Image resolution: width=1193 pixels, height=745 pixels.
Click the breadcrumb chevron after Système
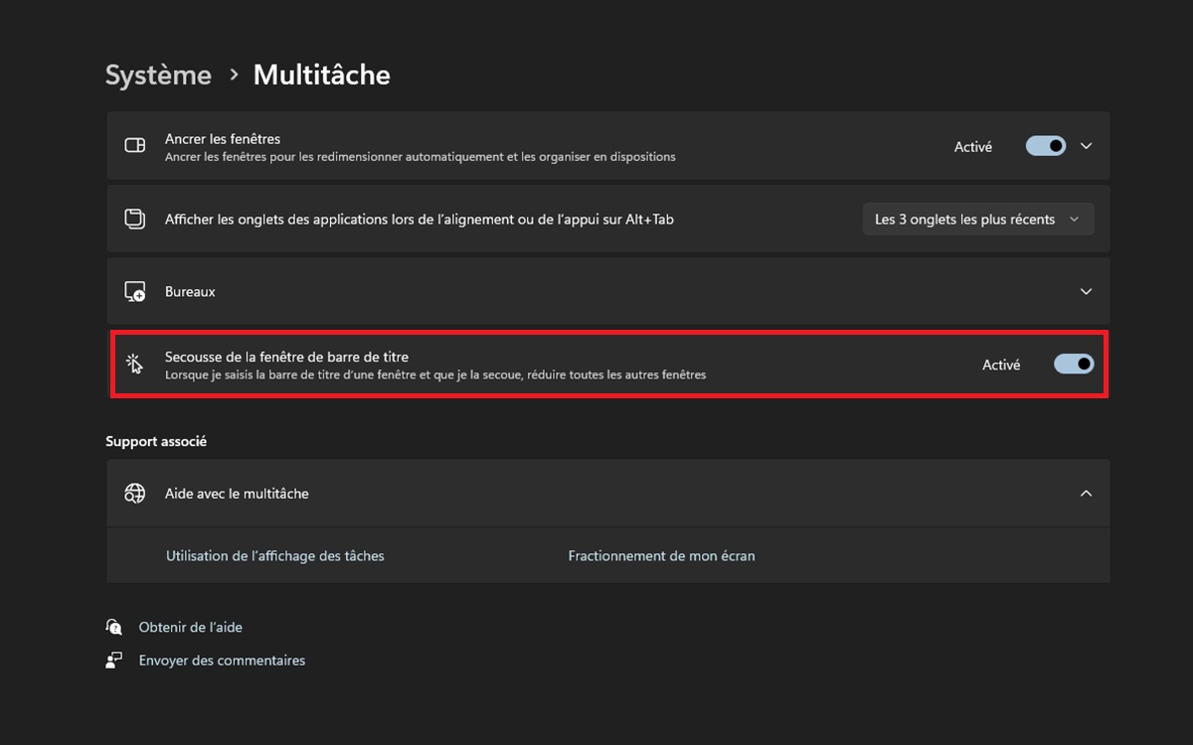coord(234,75)
